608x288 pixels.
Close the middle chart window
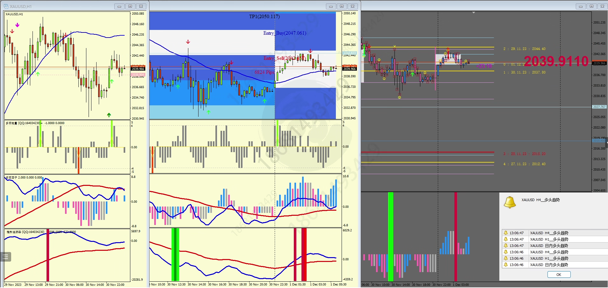coord(352,6)
